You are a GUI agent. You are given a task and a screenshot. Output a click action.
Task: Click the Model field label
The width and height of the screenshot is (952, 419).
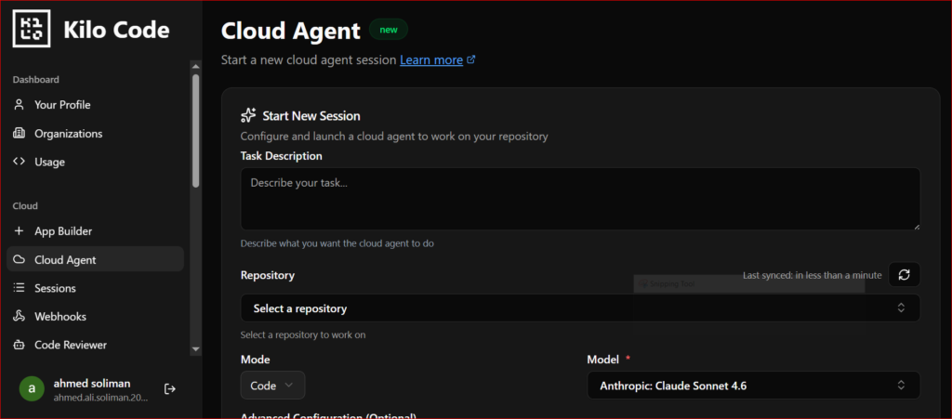point(602,360)
